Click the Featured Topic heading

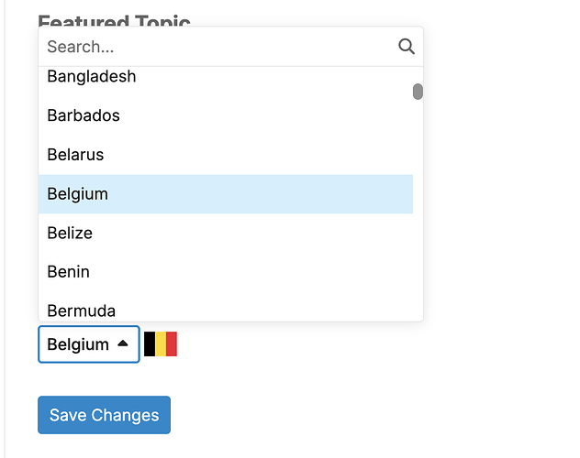tap(115, 21)
